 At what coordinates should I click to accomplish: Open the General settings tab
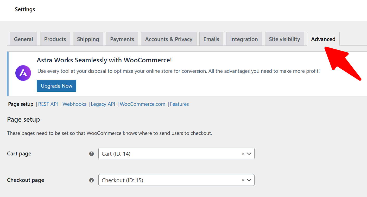(23, 39)
